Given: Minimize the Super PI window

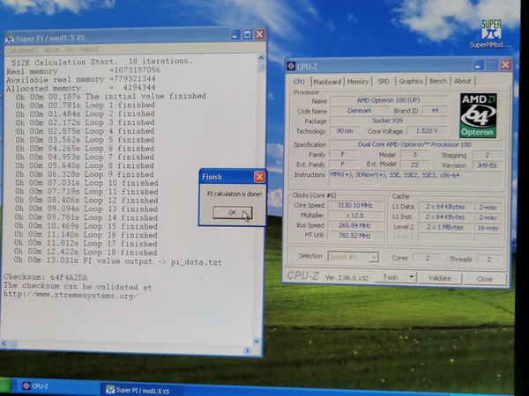Looking at the screenshot, I should (x=235, y=36).
